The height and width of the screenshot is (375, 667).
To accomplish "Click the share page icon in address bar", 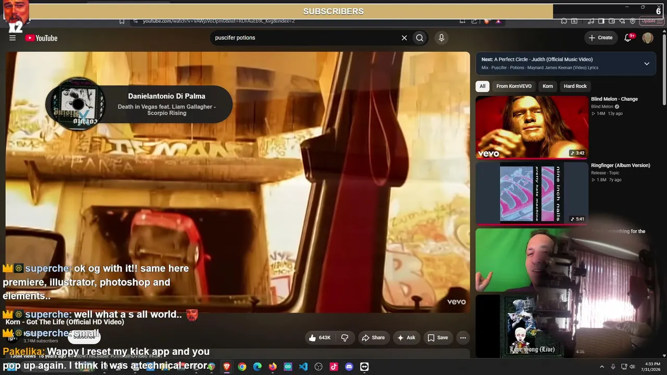I will coord(474,21).
